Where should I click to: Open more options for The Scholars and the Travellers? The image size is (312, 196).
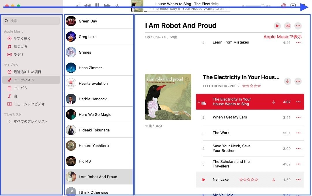coord(298,164)
